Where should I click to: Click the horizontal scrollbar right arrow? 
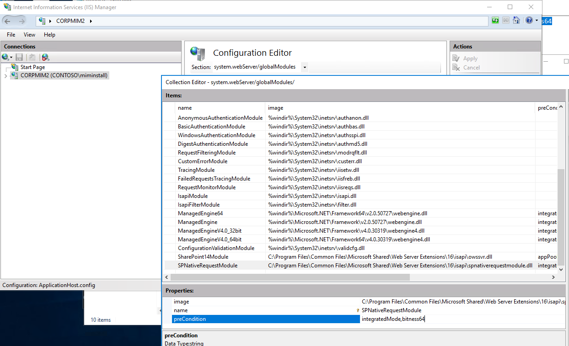click(553, 277)
